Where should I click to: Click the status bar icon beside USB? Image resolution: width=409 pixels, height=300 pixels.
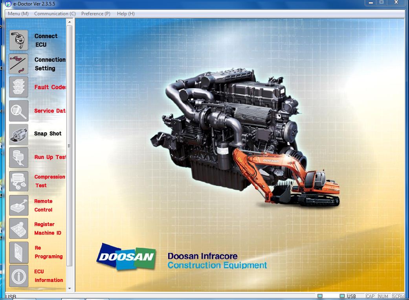pyautogui.click(x=342, y=296)
